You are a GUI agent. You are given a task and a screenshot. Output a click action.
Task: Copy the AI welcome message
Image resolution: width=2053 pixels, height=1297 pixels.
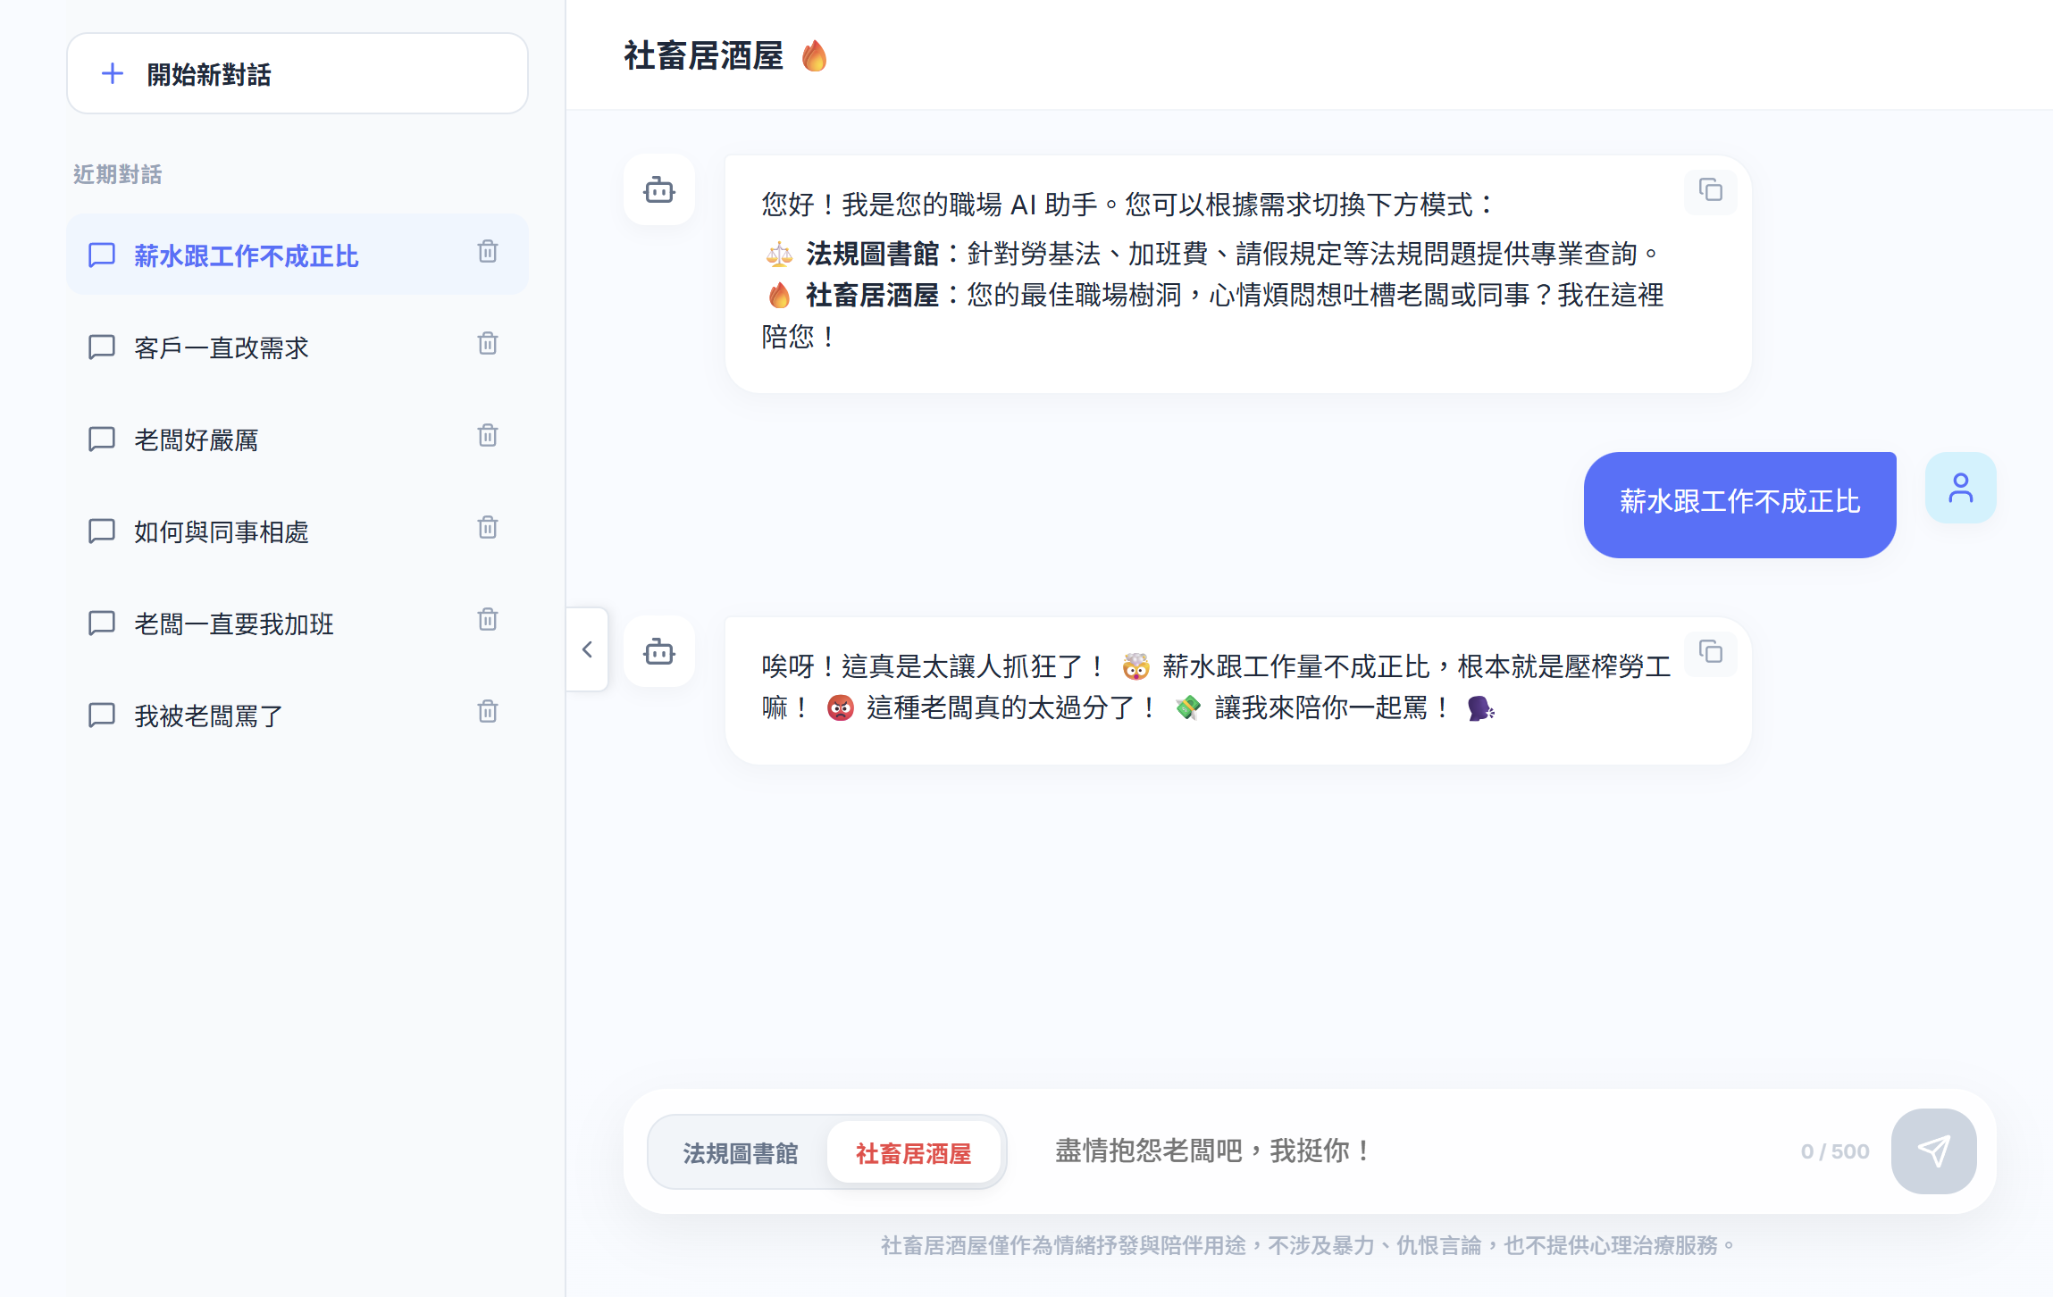[x=1710, y=191]
